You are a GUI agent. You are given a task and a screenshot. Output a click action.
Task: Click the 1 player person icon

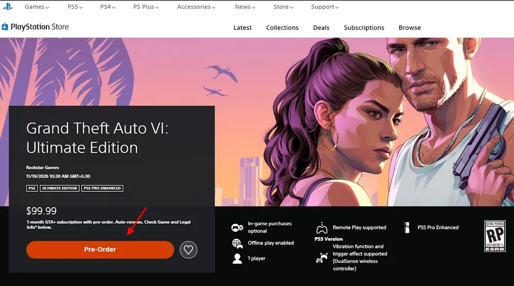(237, 259)
